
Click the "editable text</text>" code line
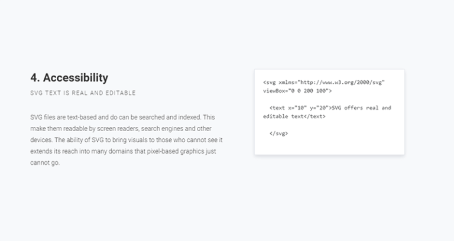pos(294,116)
